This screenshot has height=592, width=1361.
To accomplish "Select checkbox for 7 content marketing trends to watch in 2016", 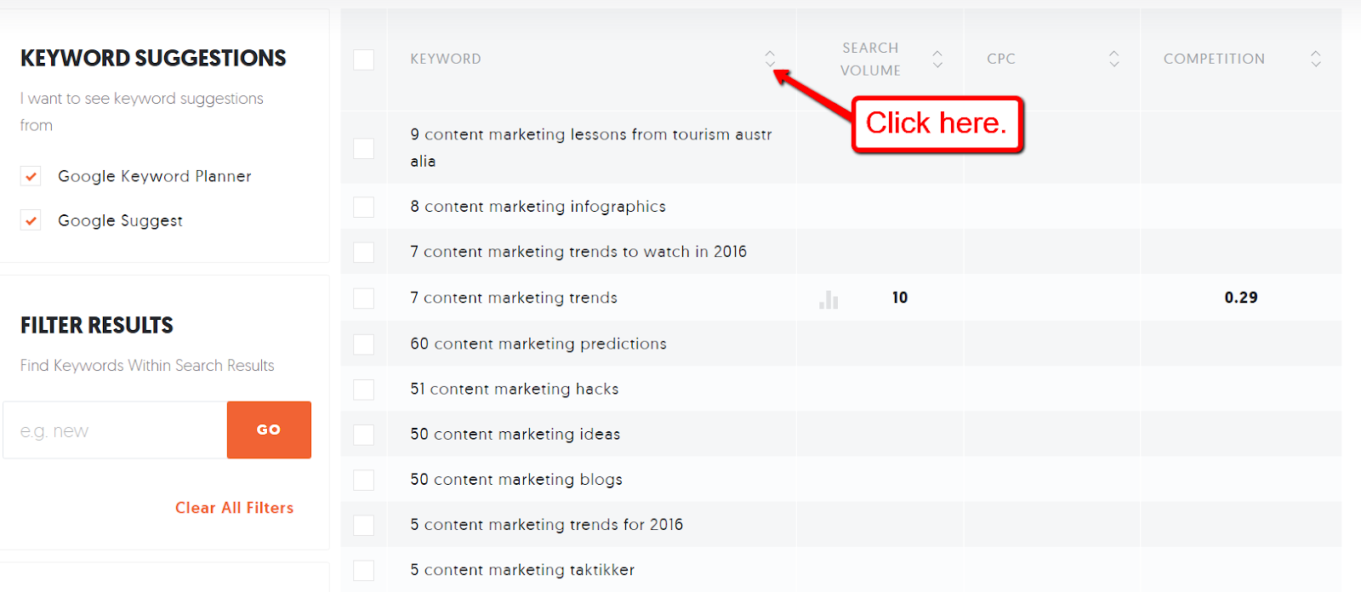I will (x=364, y=252).
